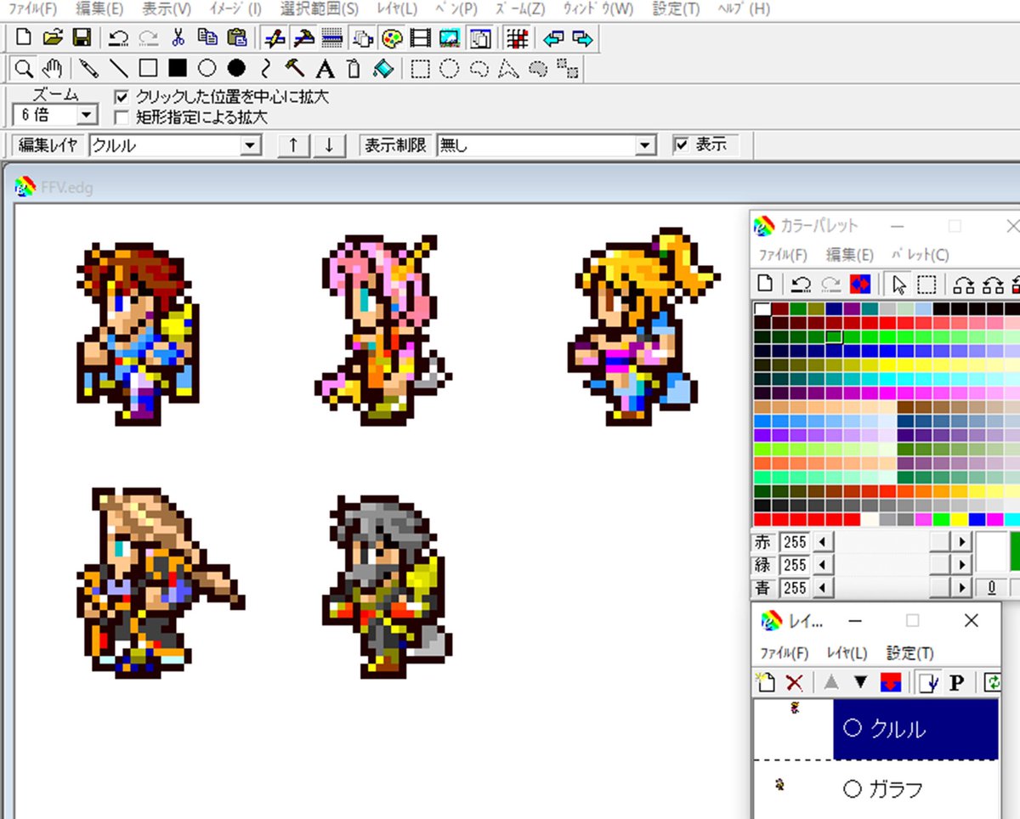
Task: Undo the last action in main toolbar
Action: (x=119, y=37)
